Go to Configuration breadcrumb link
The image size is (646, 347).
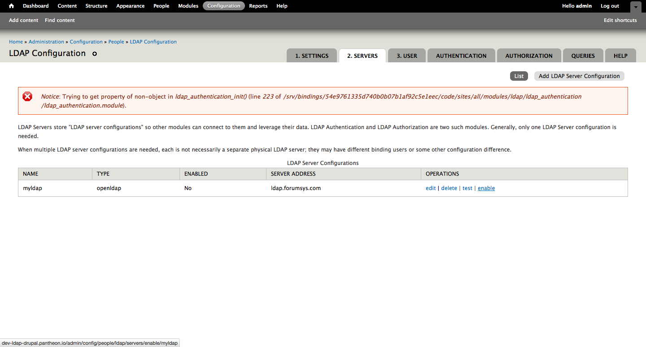[86, 42]
